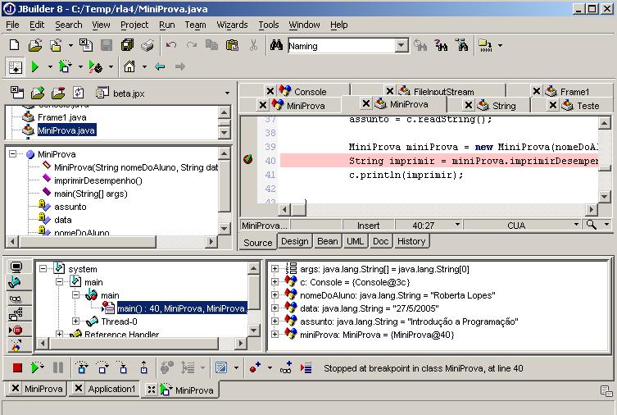Click the editor vertical scroll down arrow
The height and width of the screenshot is (415, 617).
(x=605, y=196)
